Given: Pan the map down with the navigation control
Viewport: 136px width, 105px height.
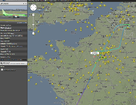Looking at the screenshot, I should point(33,10).
